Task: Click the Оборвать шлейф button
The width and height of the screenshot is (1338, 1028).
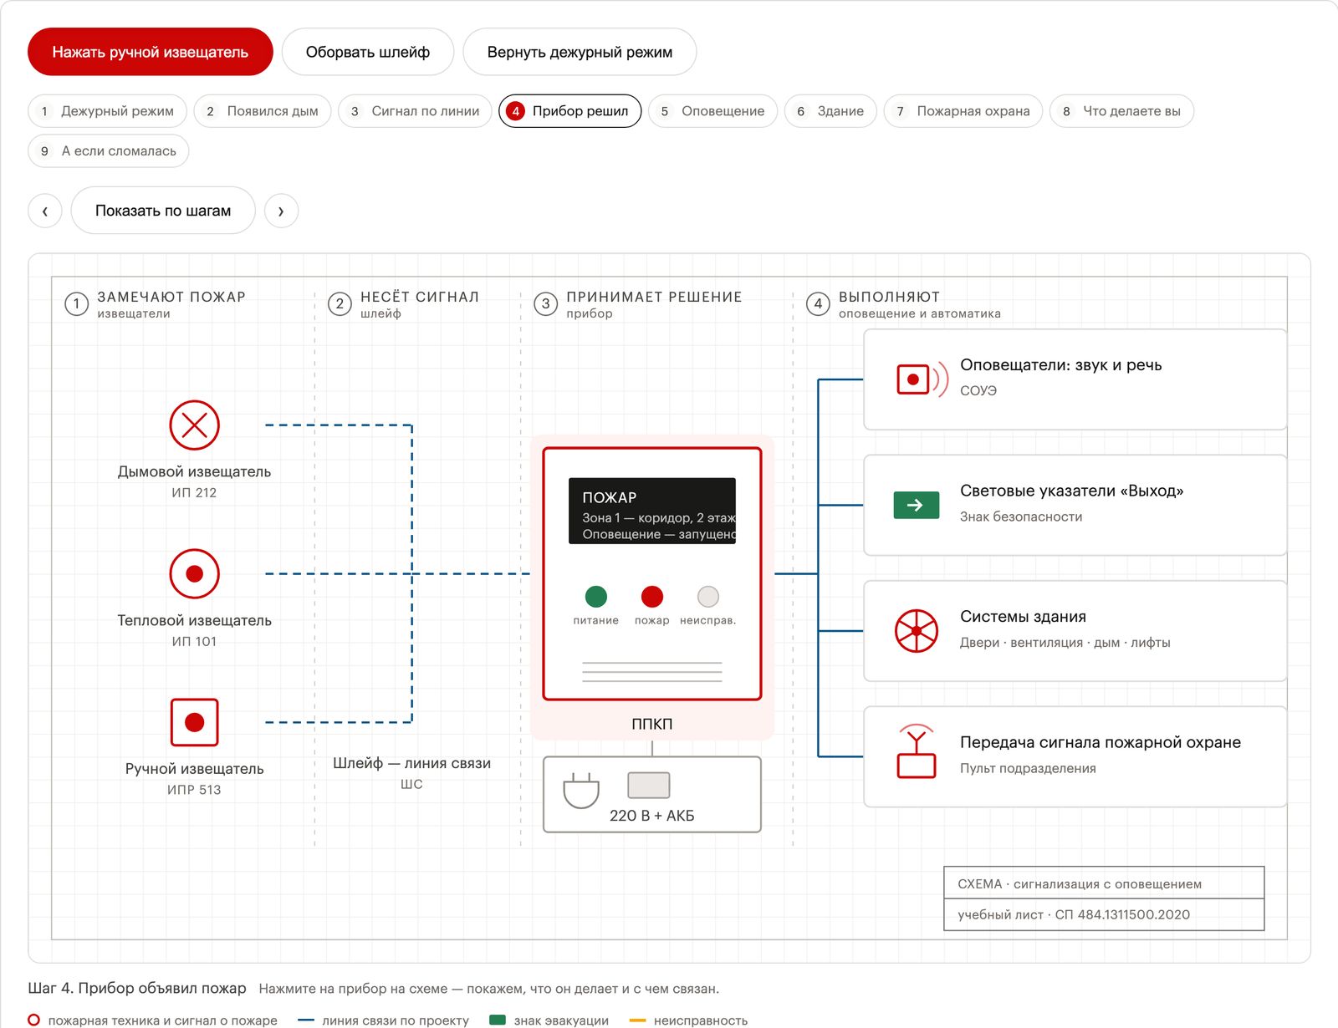Action: click(368, 52)
